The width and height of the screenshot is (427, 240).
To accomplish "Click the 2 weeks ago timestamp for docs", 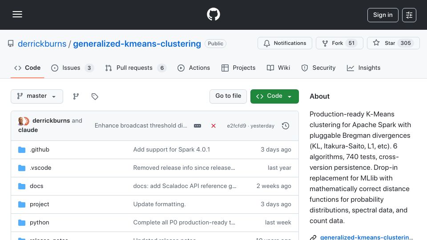I will (x=274, y=186).
